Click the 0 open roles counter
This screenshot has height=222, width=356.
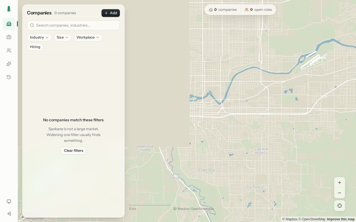coord(258,10)
